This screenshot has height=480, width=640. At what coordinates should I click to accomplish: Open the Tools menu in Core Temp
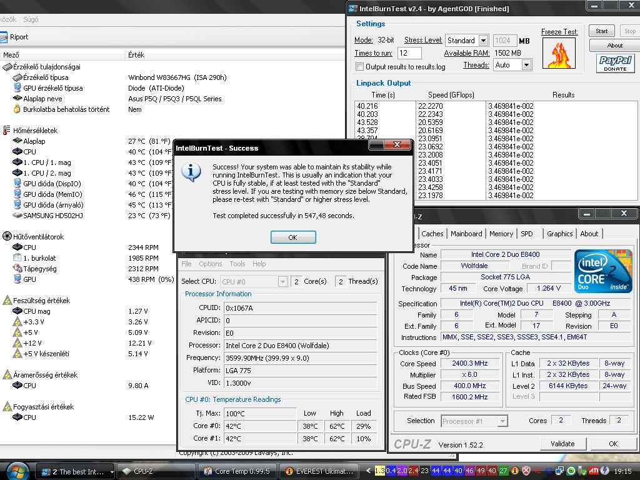237,264
